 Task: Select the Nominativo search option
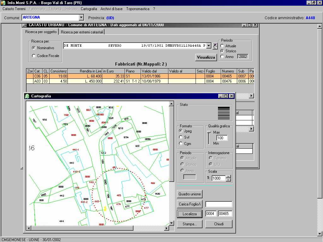point(34,48)
